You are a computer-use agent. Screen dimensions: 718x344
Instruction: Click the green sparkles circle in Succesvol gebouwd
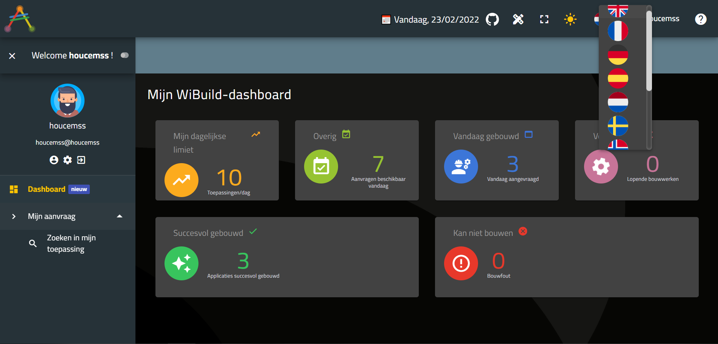point(181,263)
